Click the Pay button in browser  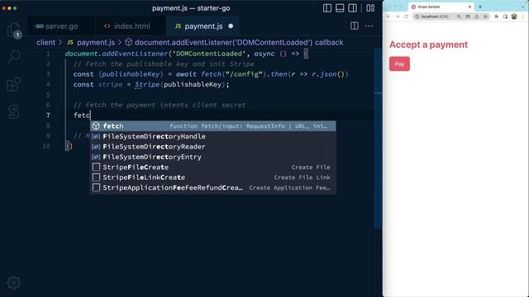coord(399,64)
